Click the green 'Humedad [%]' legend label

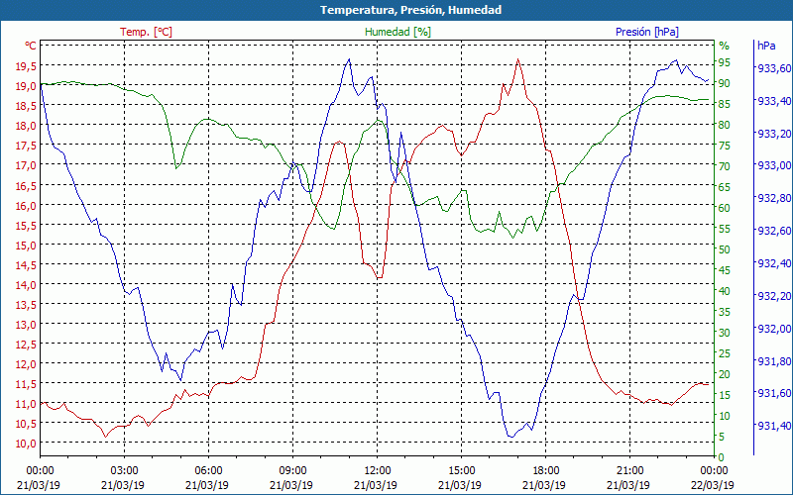click(398, 32)
